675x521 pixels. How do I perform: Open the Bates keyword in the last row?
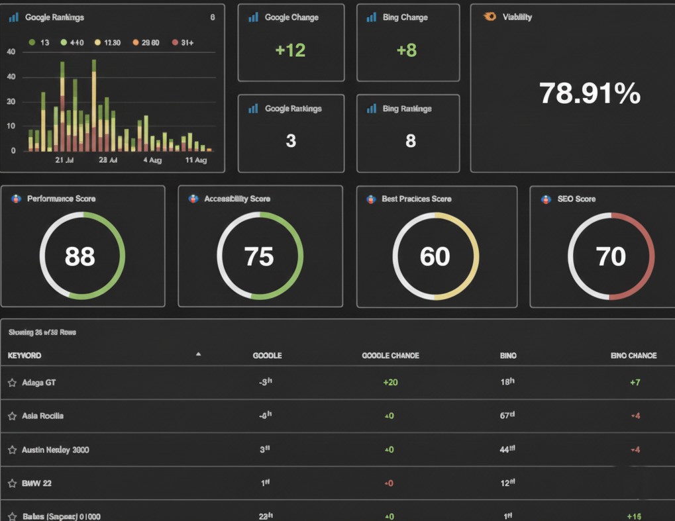coord(61,516)
